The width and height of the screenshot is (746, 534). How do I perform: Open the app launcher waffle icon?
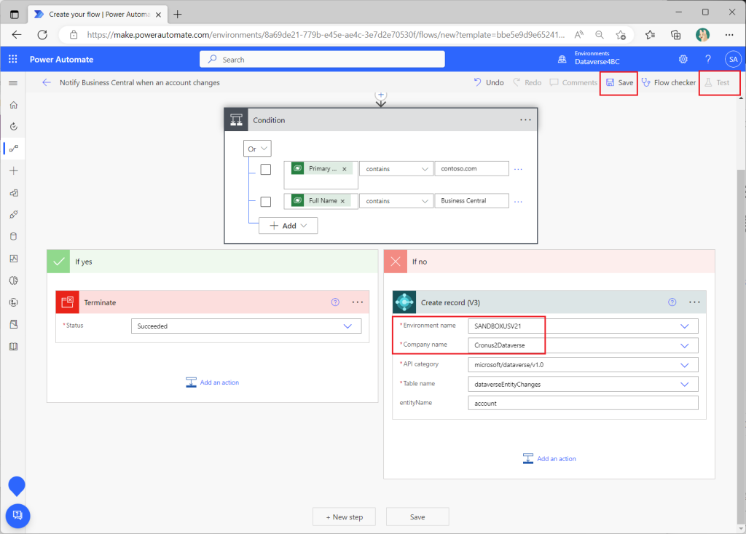tap(13, 59)
